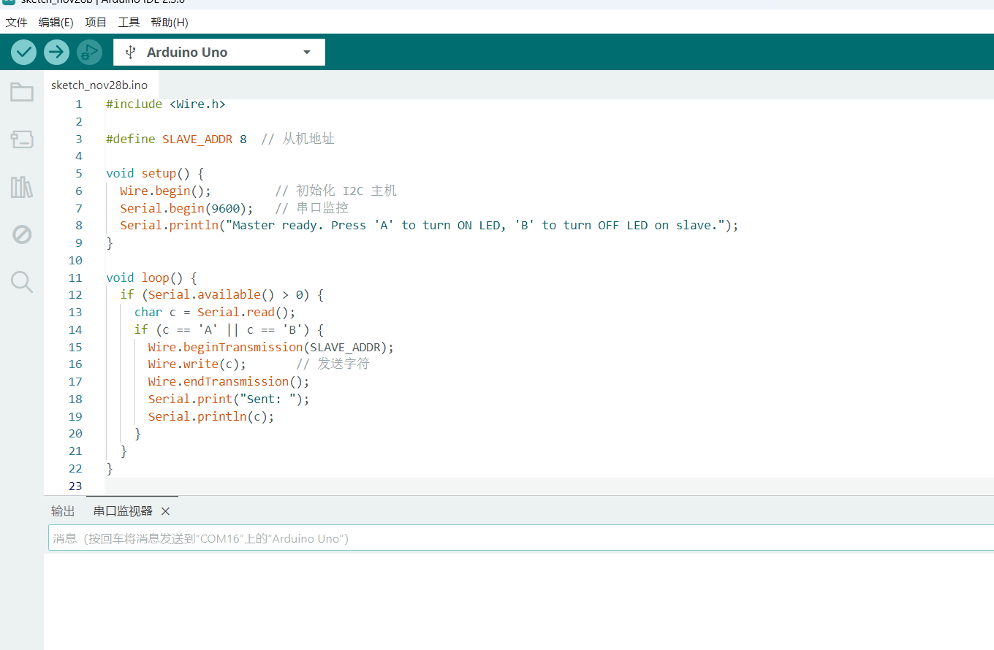Click the "char c = Serial.read();" line
Viewport: 994px width, 650px height.
click(x=215, y=313)
